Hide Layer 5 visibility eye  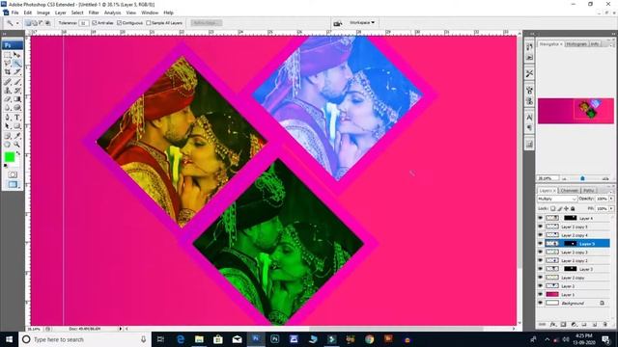point(541,244)
